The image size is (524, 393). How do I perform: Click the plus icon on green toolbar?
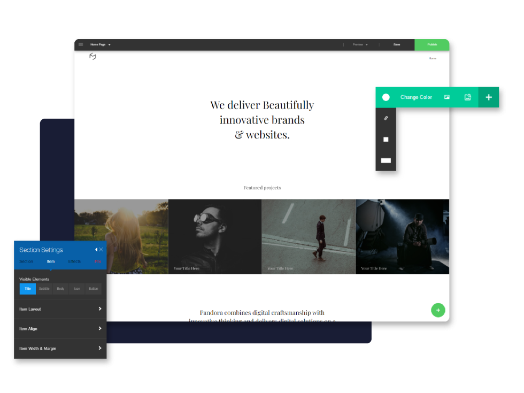click(x=489, y=97)
